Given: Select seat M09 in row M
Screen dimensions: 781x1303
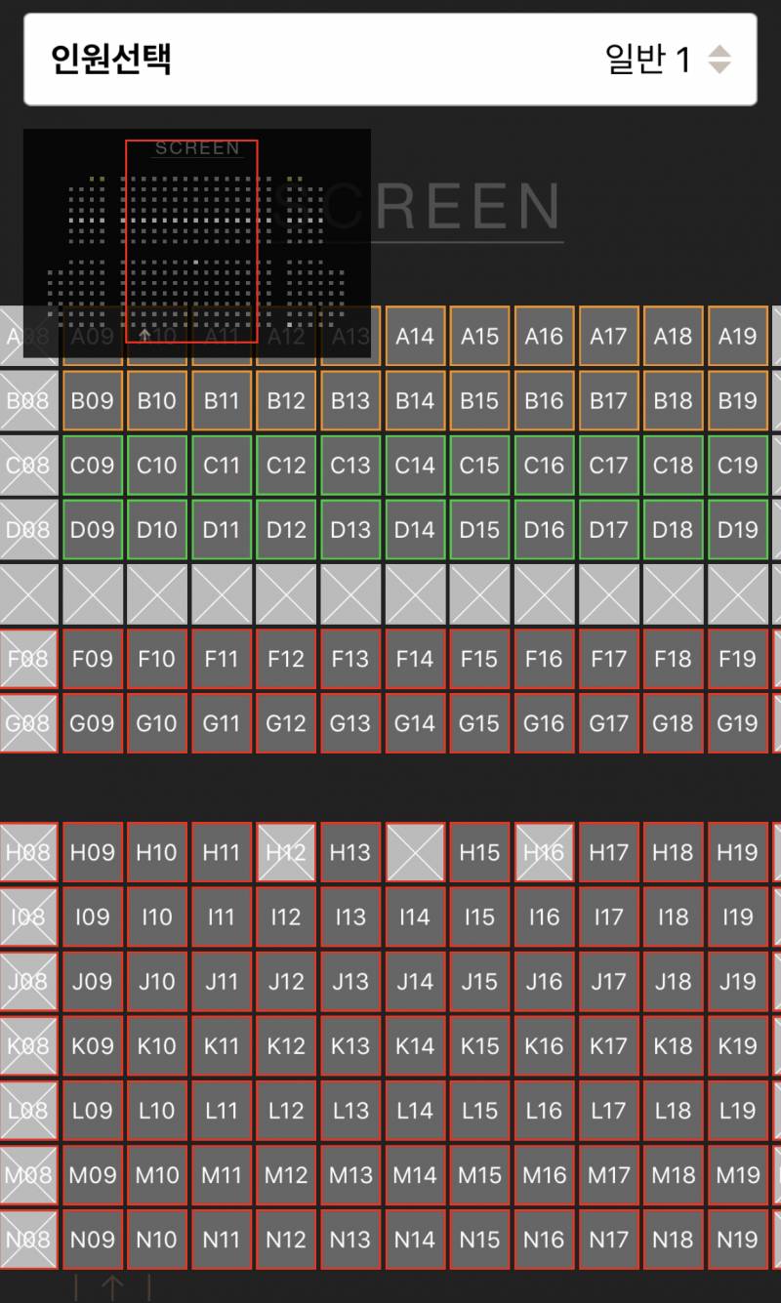Looking at the screenshot, I should click(93, 1174).
